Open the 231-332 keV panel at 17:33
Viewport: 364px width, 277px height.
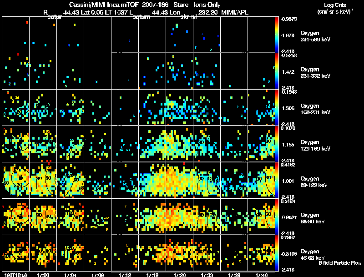tap(207, 71)
